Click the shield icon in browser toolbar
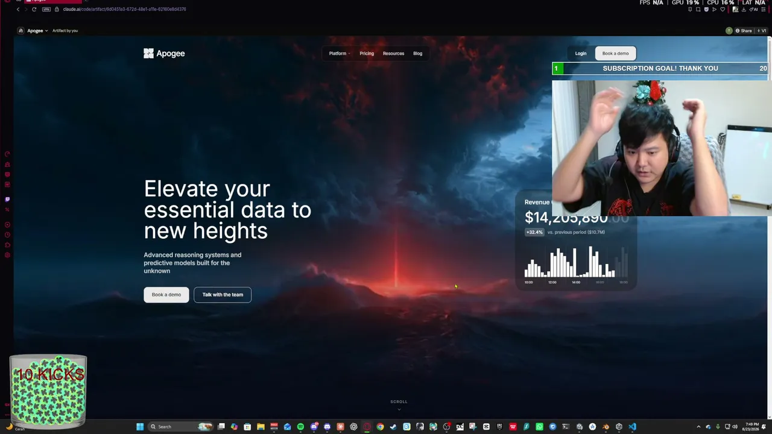 (706, 9)
